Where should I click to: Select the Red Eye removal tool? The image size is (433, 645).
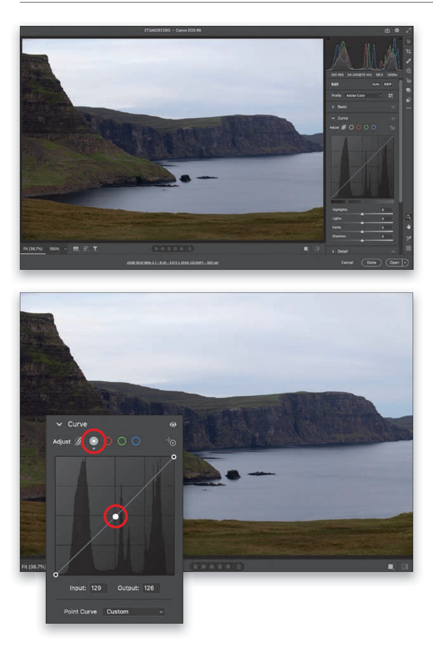(409, 80)
